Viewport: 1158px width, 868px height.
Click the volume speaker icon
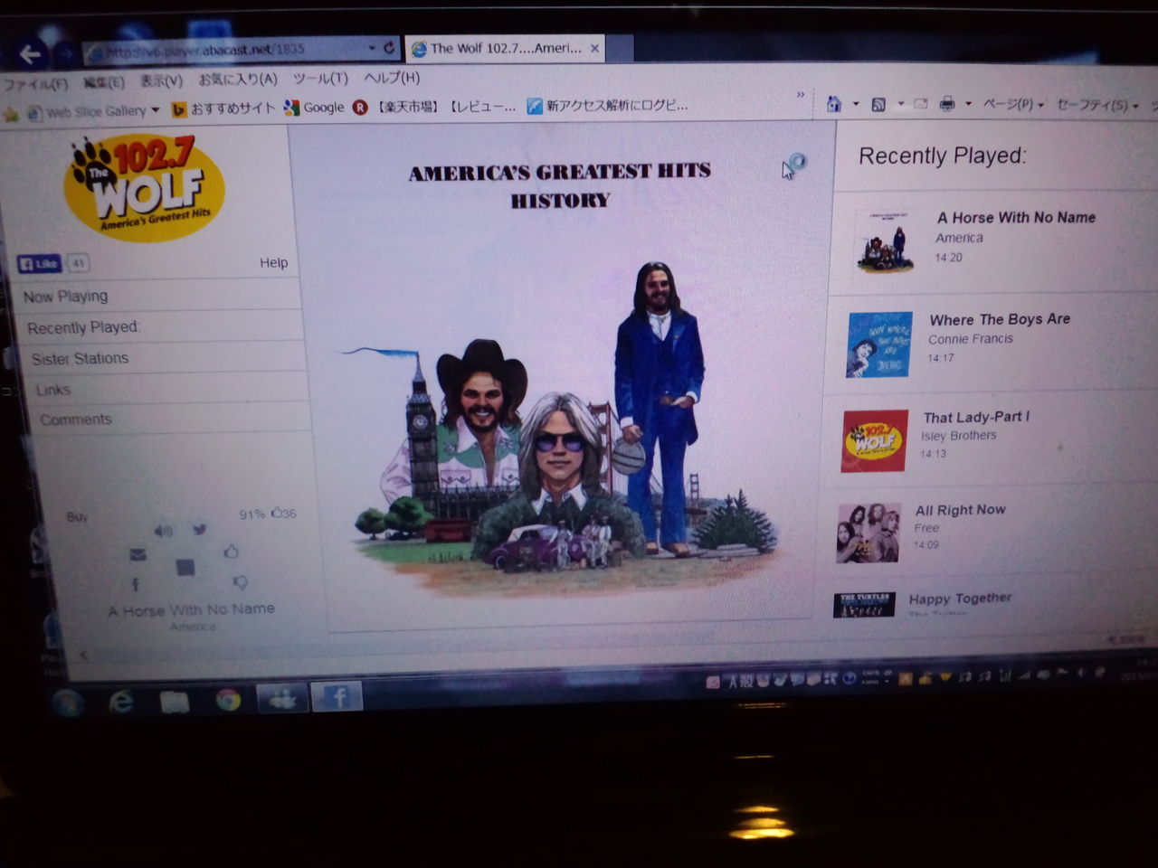click(x=164, y=531)
